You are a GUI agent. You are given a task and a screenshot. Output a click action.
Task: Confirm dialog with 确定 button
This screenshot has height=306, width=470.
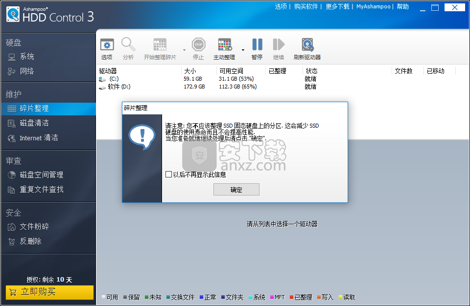(x=236, y=190)
